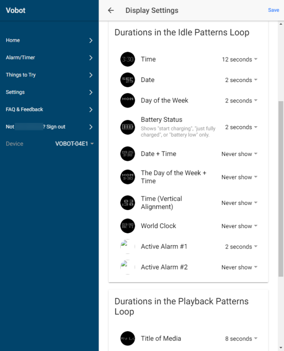284x351 pixels.
Task: Open the VOBOT-04E1 device selector
Action: point(75,144)
